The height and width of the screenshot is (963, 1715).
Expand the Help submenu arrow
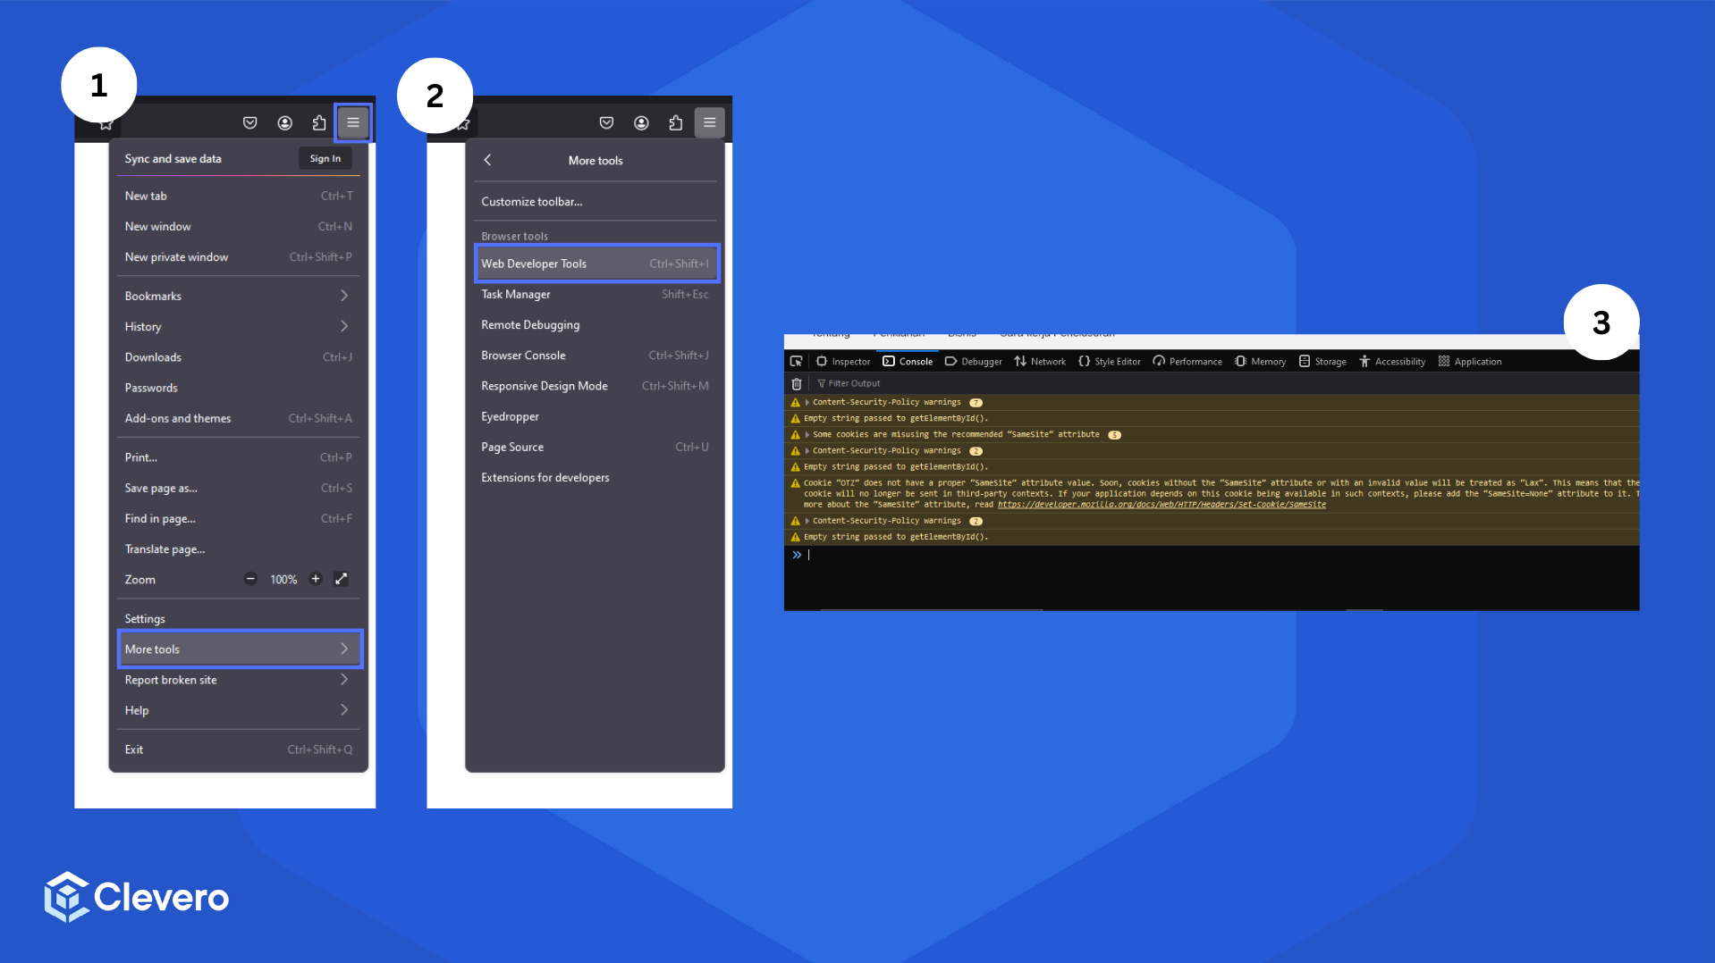tap(344, 710)
